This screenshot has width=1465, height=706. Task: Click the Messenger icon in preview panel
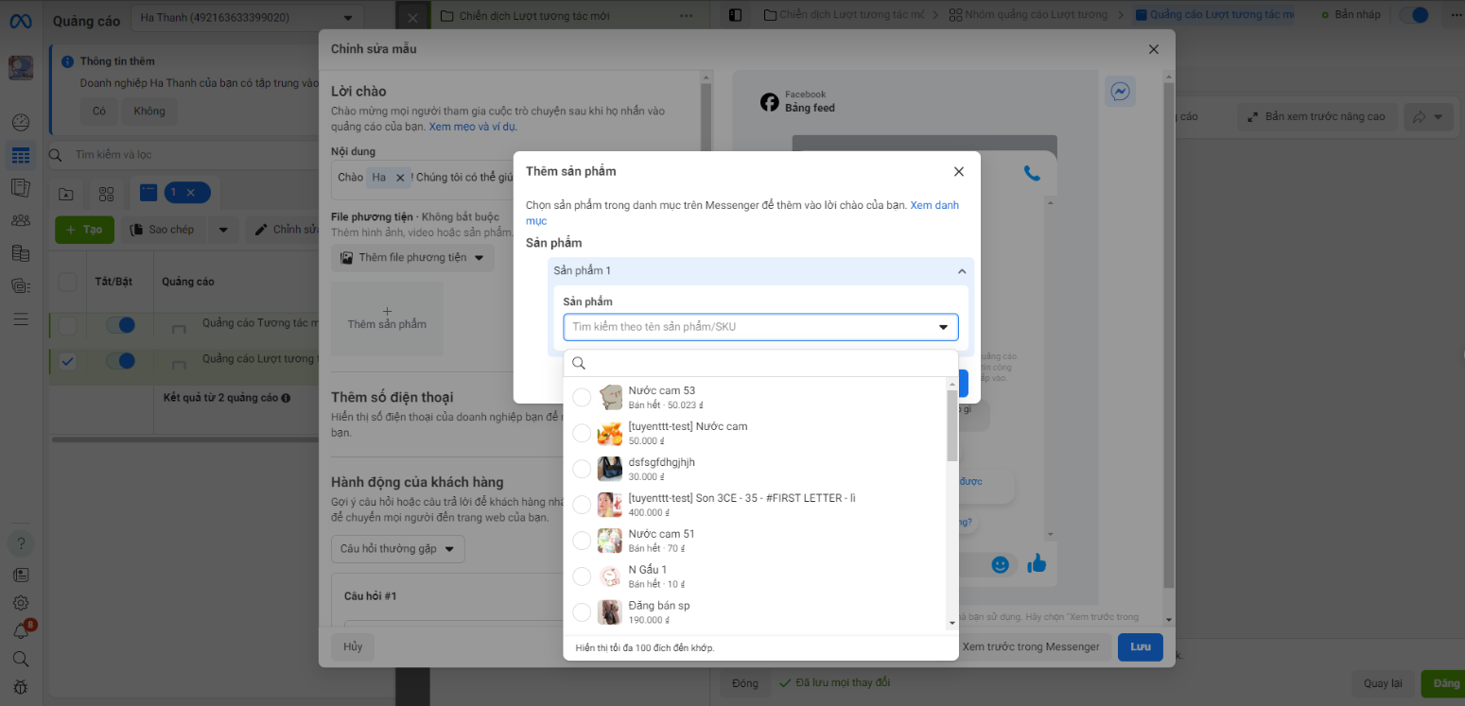point(1121,92)
